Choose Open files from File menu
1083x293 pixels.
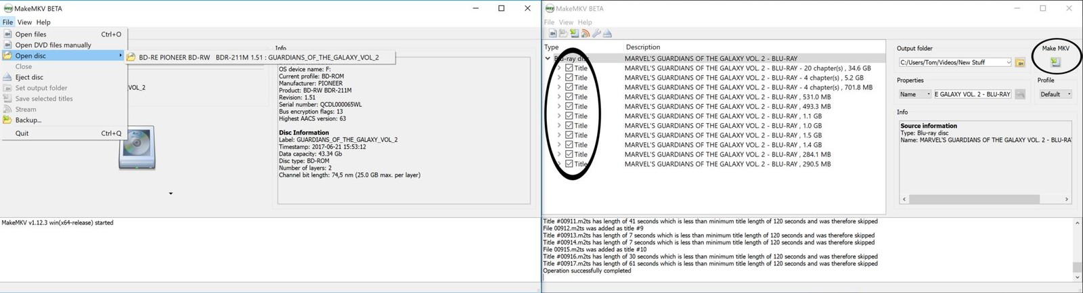64,34
